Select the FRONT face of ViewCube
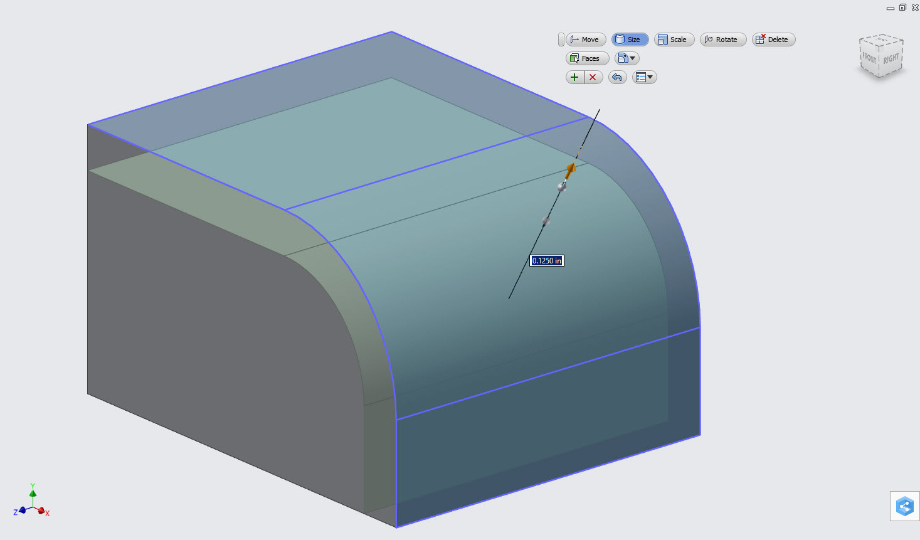This screenshot has width=920, height=540. (869, 57)
